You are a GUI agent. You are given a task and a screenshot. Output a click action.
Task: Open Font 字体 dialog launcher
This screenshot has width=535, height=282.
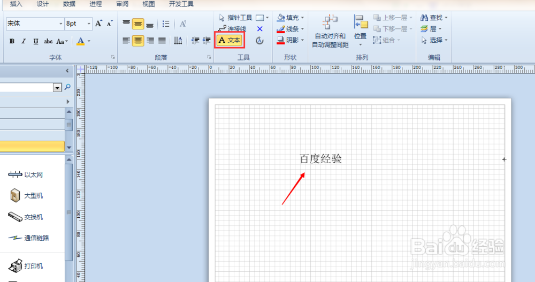(112, 57)
